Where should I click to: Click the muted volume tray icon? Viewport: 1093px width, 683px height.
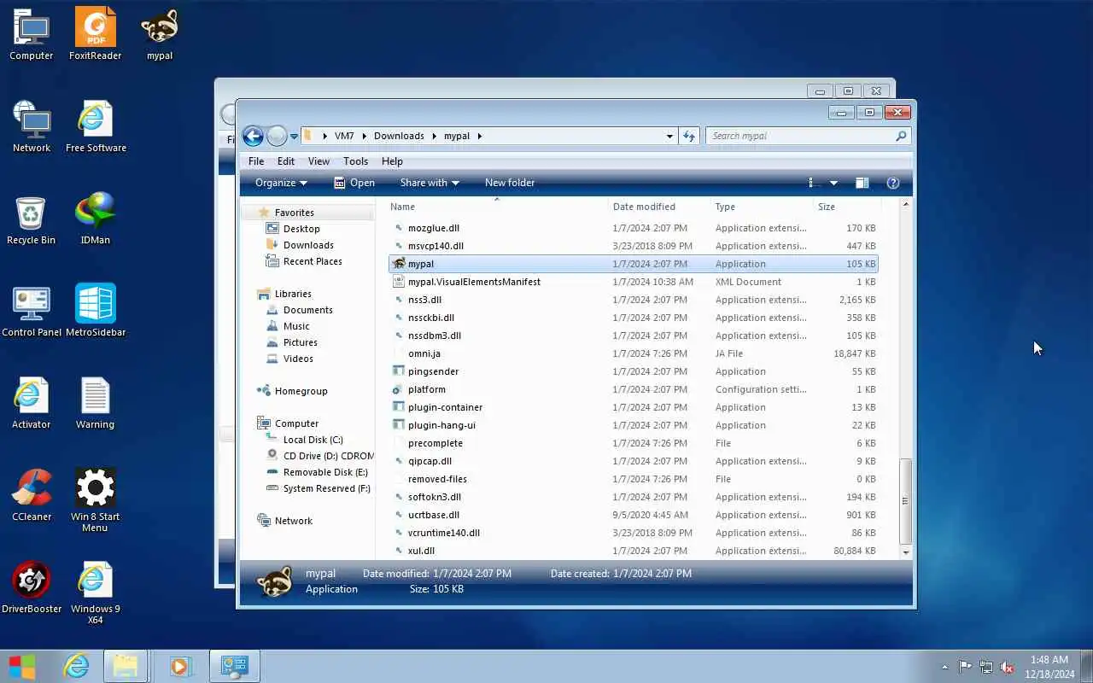[1008, 667]
